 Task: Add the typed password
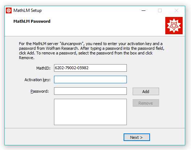tap(146, 92)
